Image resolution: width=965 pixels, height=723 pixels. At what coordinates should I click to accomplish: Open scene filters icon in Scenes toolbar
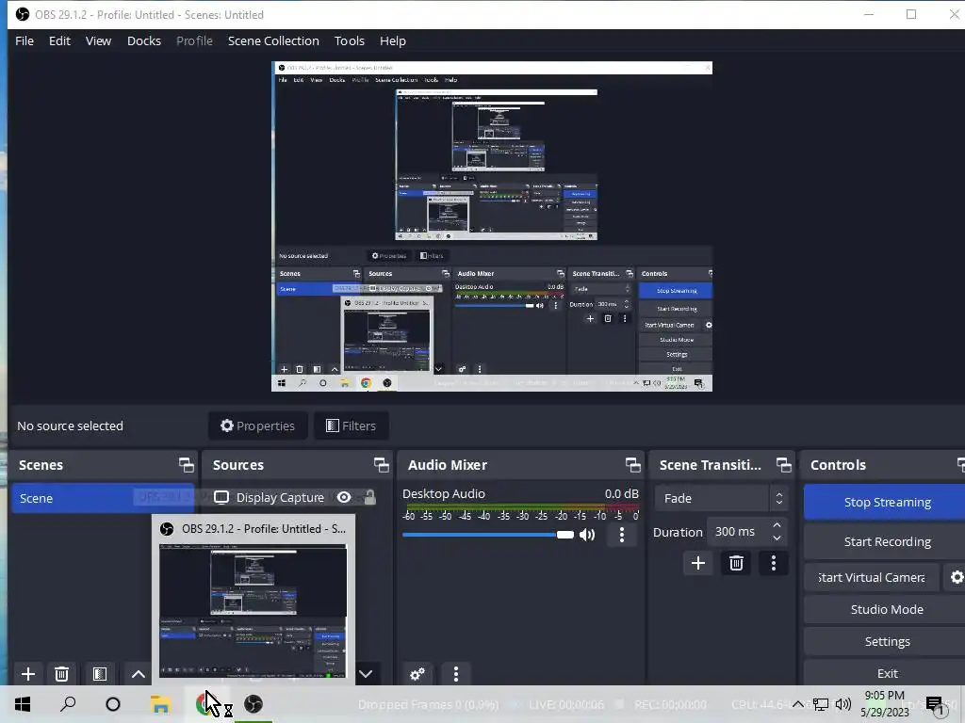[x=100, y=674]
